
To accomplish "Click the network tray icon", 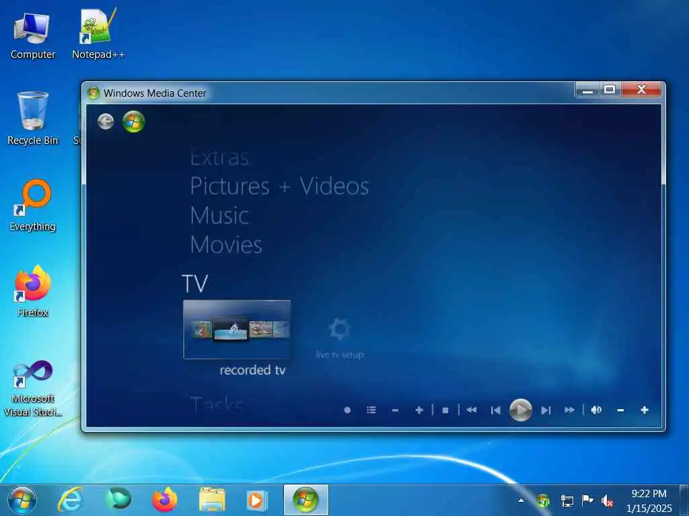I will pos(567,500).
